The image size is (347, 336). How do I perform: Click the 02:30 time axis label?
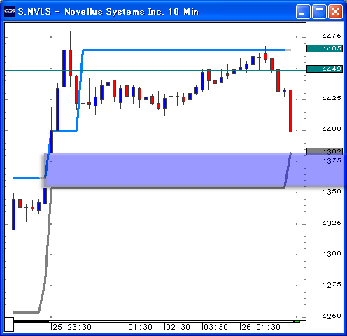[x=178, y=327]
